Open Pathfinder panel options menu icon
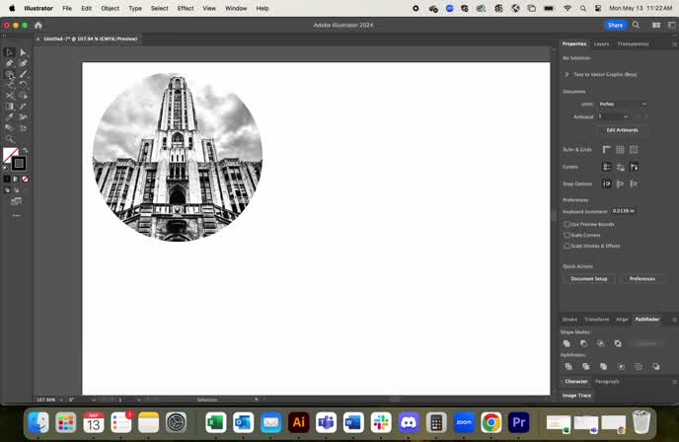This screenshot has height=442, width=679. (674, 320)
